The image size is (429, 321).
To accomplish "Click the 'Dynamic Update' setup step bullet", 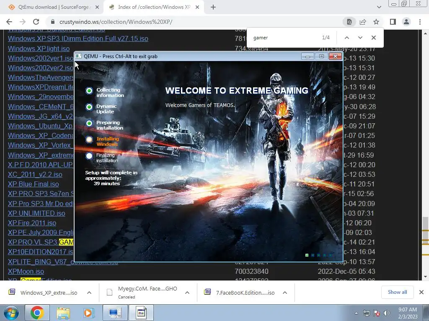I will point(89,107).
